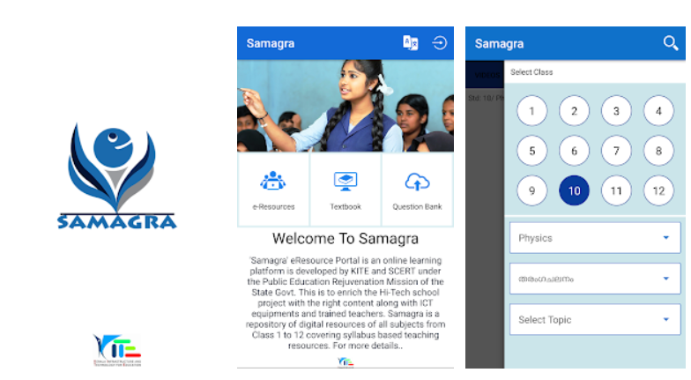Open the Textbook monitor icon

pyautogui.click(x=345, y=182)
